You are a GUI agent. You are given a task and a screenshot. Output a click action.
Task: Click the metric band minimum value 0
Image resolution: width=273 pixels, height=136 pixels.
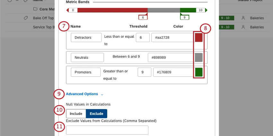[x=73, y=10]
